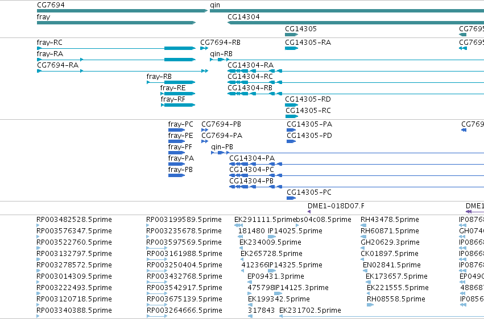Image resolution: width=484 pixels, height=319 pixels.
Task: Click the fray gene label
Action: click(x=43, y=17)
